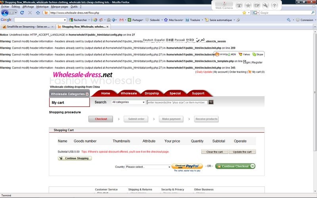Image resolution: width=317 pixels, height=198 pixels.
Task: Click the Yahoo messenger contact icon
Action: [240, 54]
